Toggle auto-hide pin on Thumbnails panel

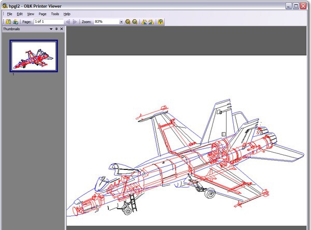pyautogui.click(x=56, y=29)
